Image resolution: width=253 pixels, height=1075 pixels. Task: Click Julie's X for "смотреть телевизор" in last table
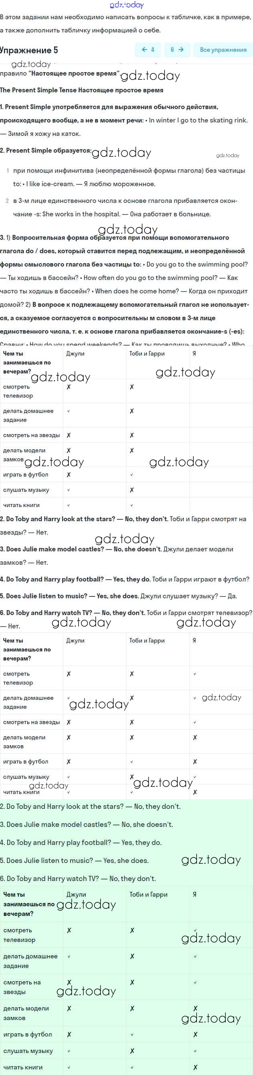(x=69, y=930)
